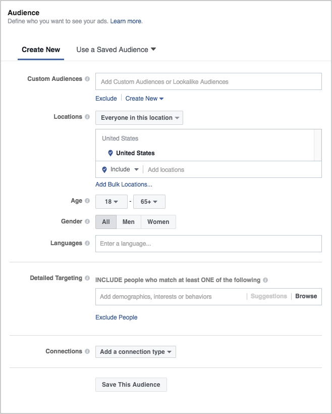Expand 'Add a connection type' dropdown

pos(135,352)
